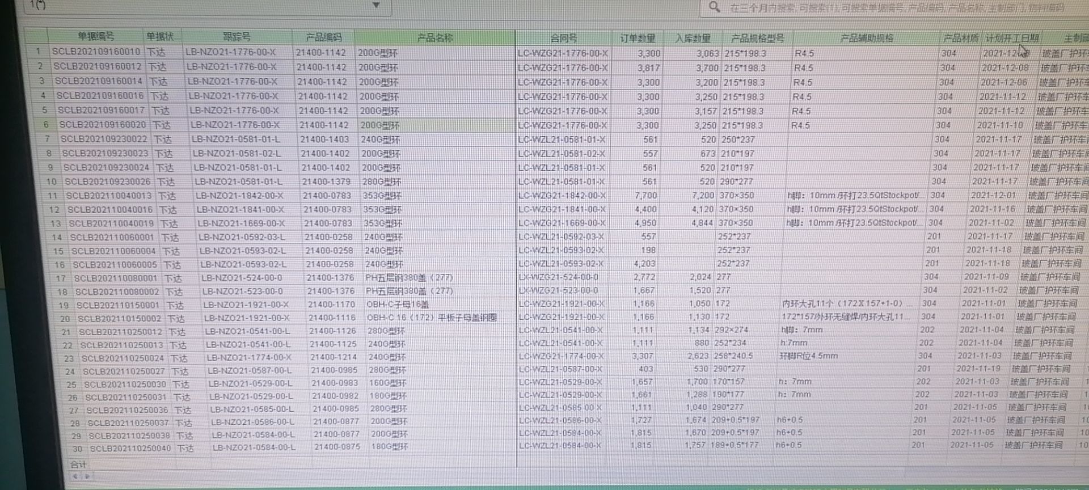1089x490 pixels.
Task: Click the 跟踪号 column header
Action: click(237, 37)
